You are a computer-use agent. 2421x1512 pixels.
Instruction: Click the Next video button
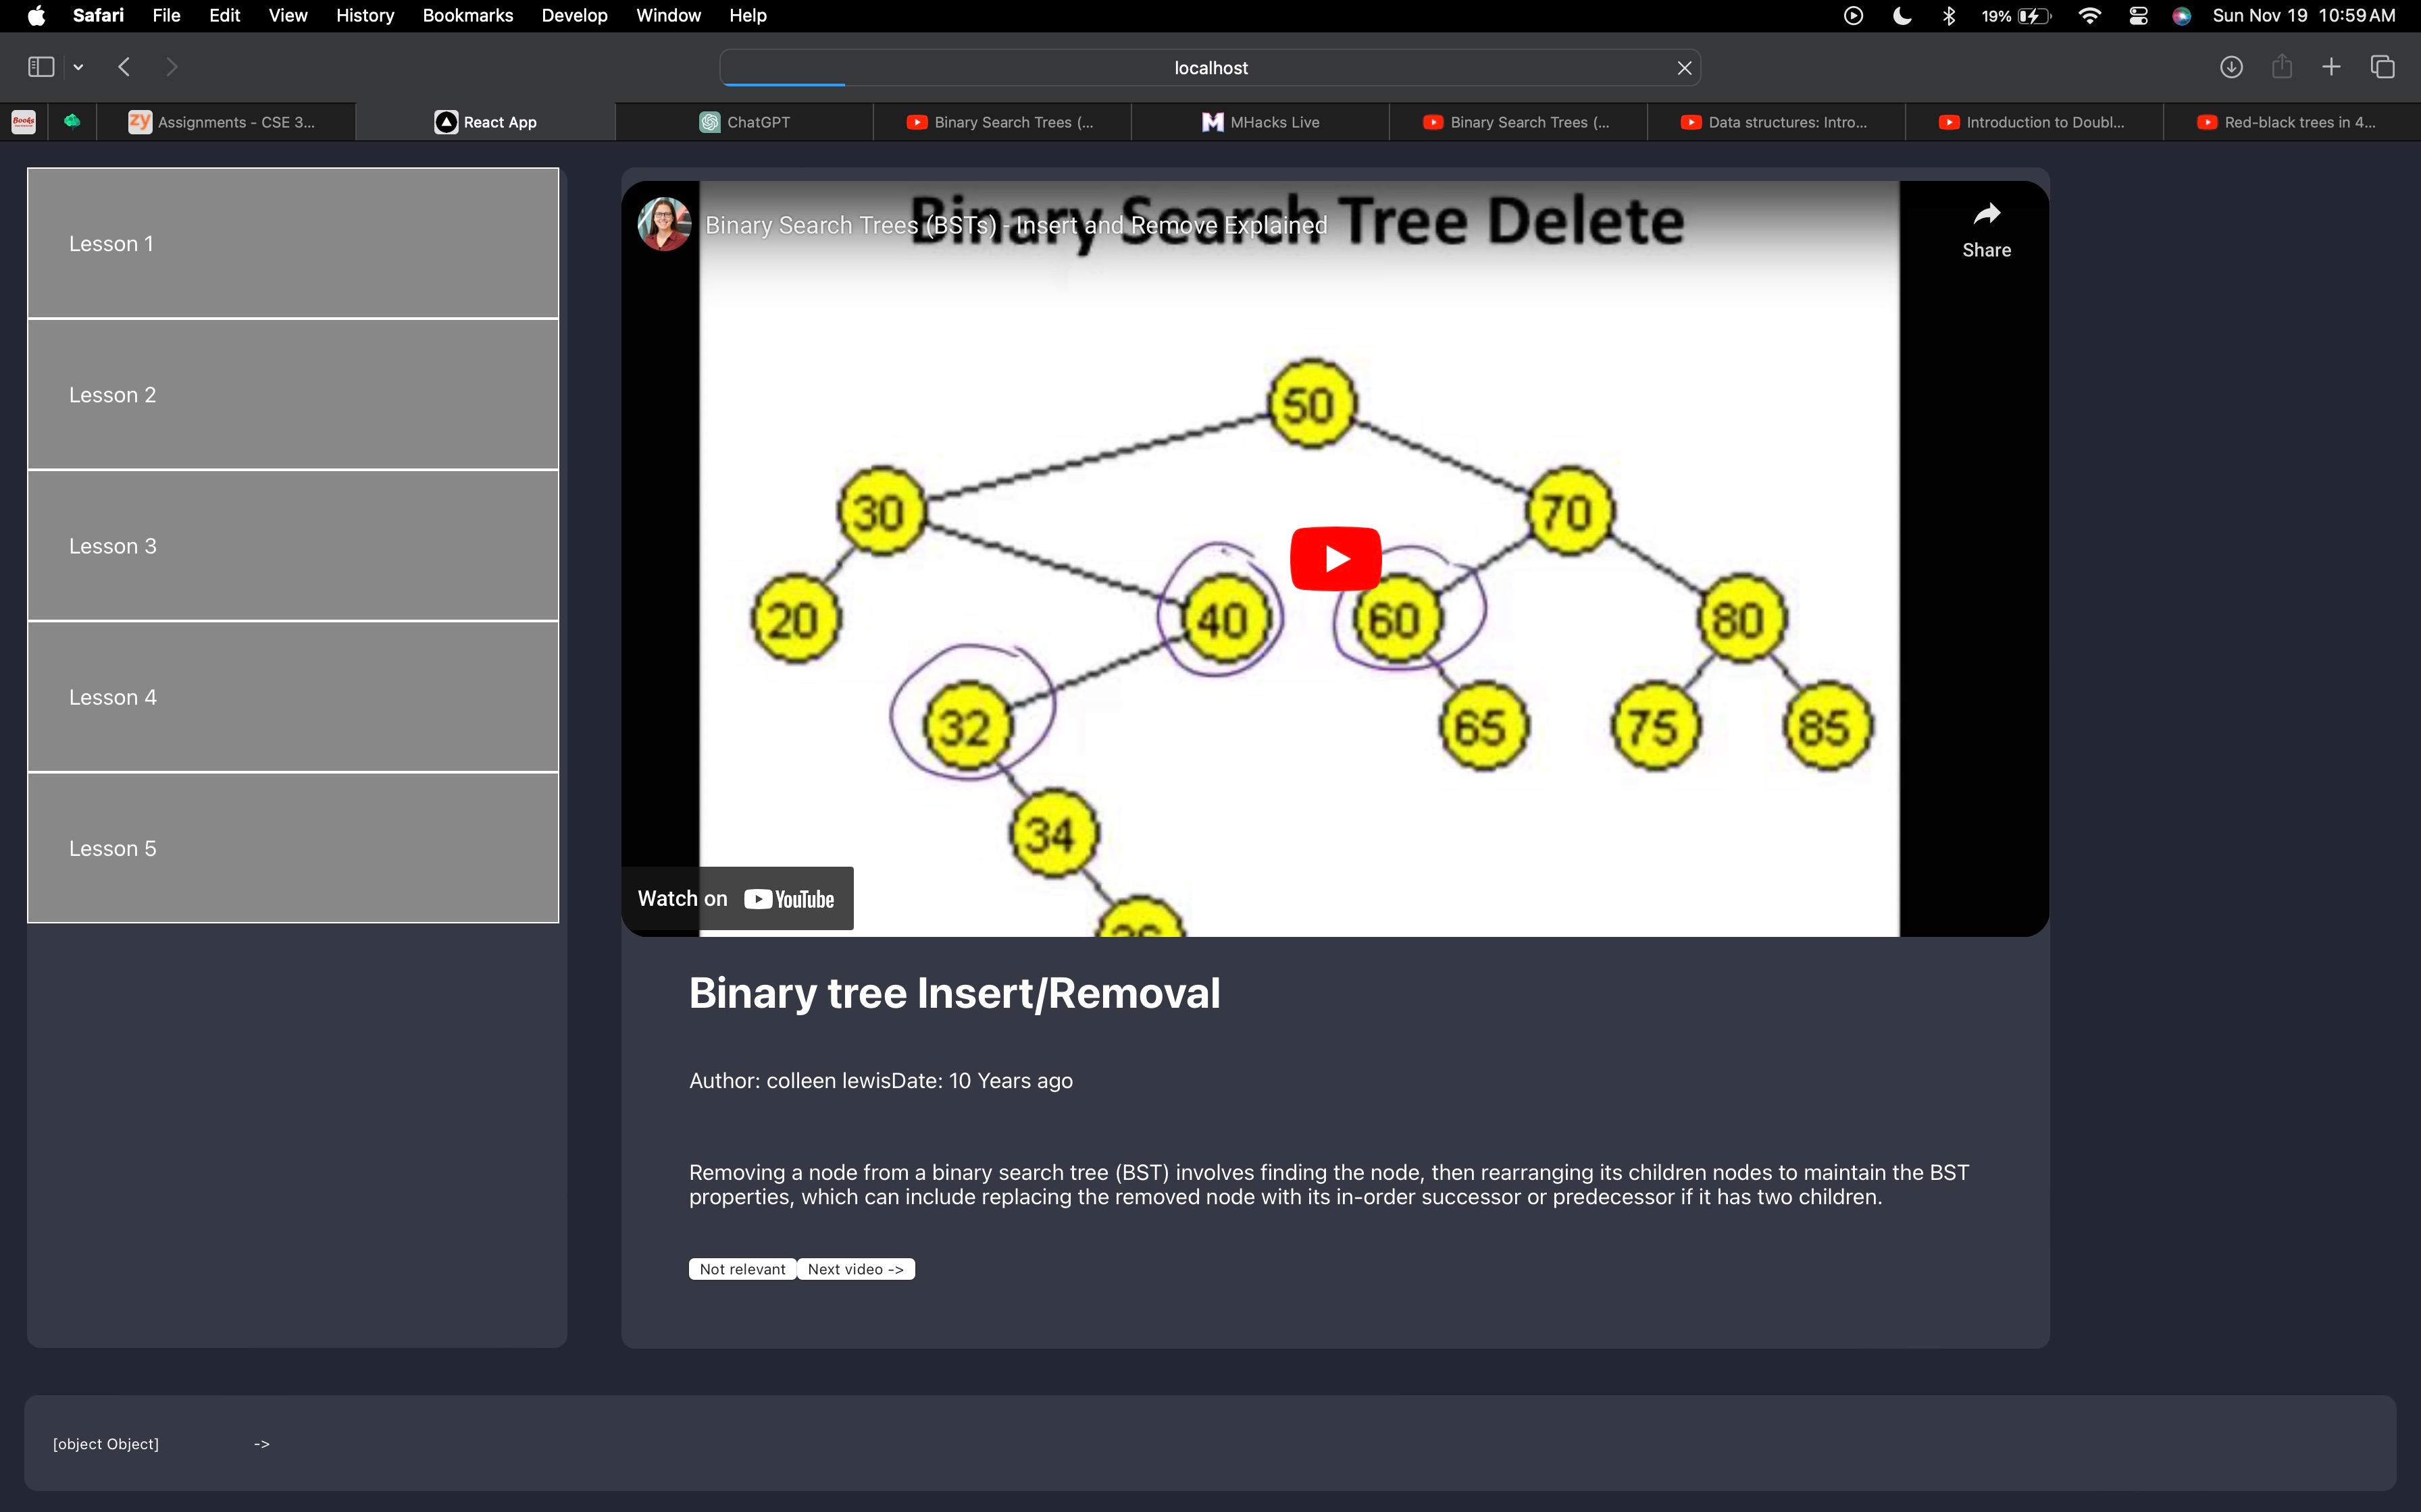pyautogui.click(x=855, y=1269)
